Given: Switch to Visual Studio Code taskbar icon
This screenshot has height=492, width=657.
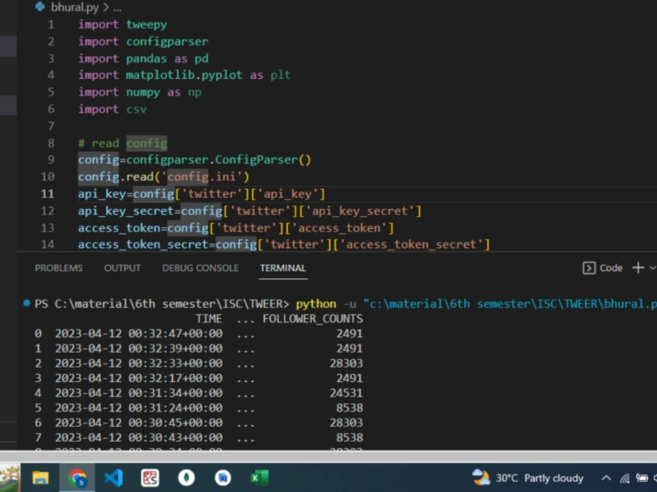Looking at the screenshot, I should click(x=114, y=478).
